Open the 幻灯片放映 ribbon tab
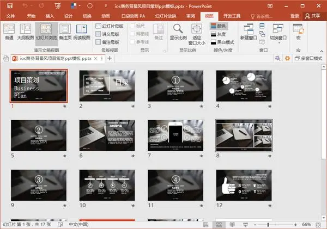 (x=166, y=16)
